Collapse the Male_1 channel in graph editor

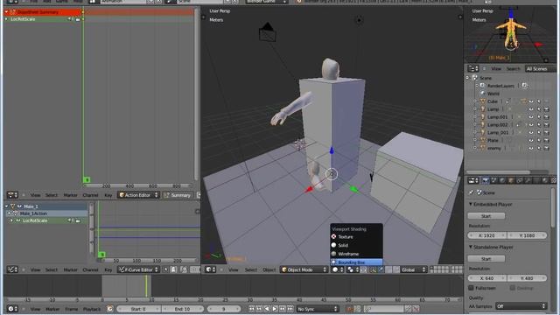coord(6,206)
